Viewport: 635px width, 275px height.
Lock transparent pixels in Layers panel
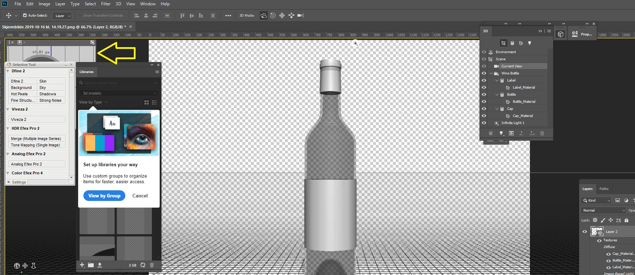click(595, 220)
